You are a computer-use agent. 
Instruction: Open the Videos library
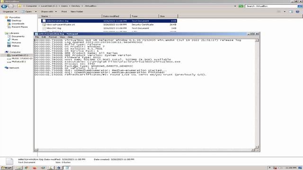(x=16, y=46)
